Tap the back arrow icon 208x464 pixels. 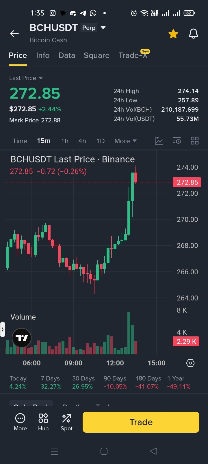pos(14,34)
